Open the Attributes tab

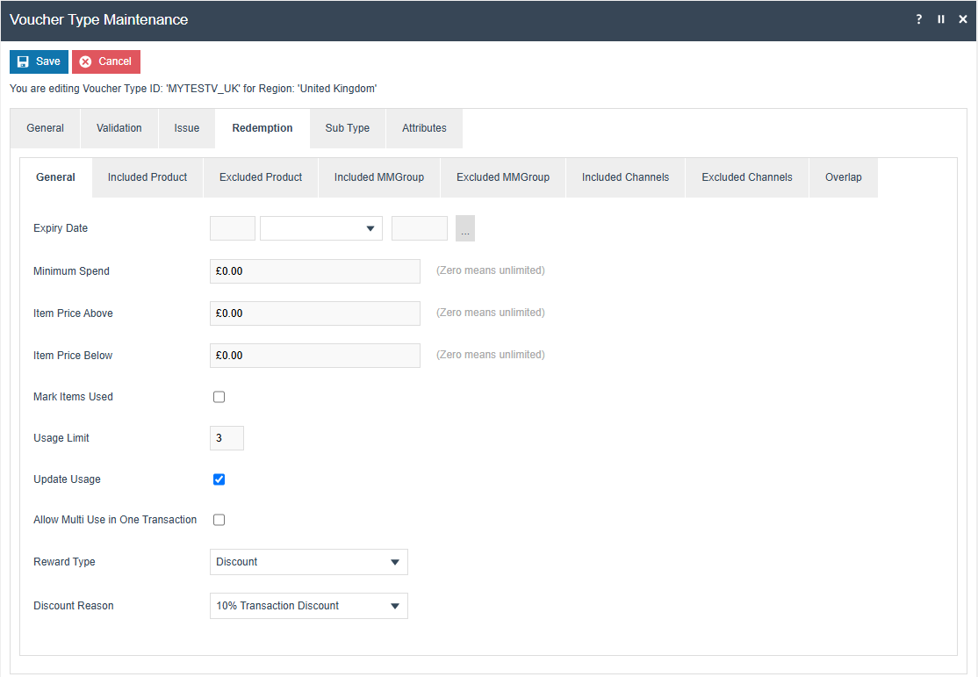[424, 128]
